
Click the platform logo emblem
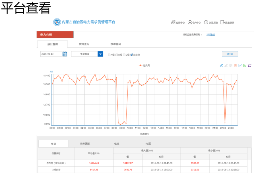pyautogui.click(x=57, y=22)
